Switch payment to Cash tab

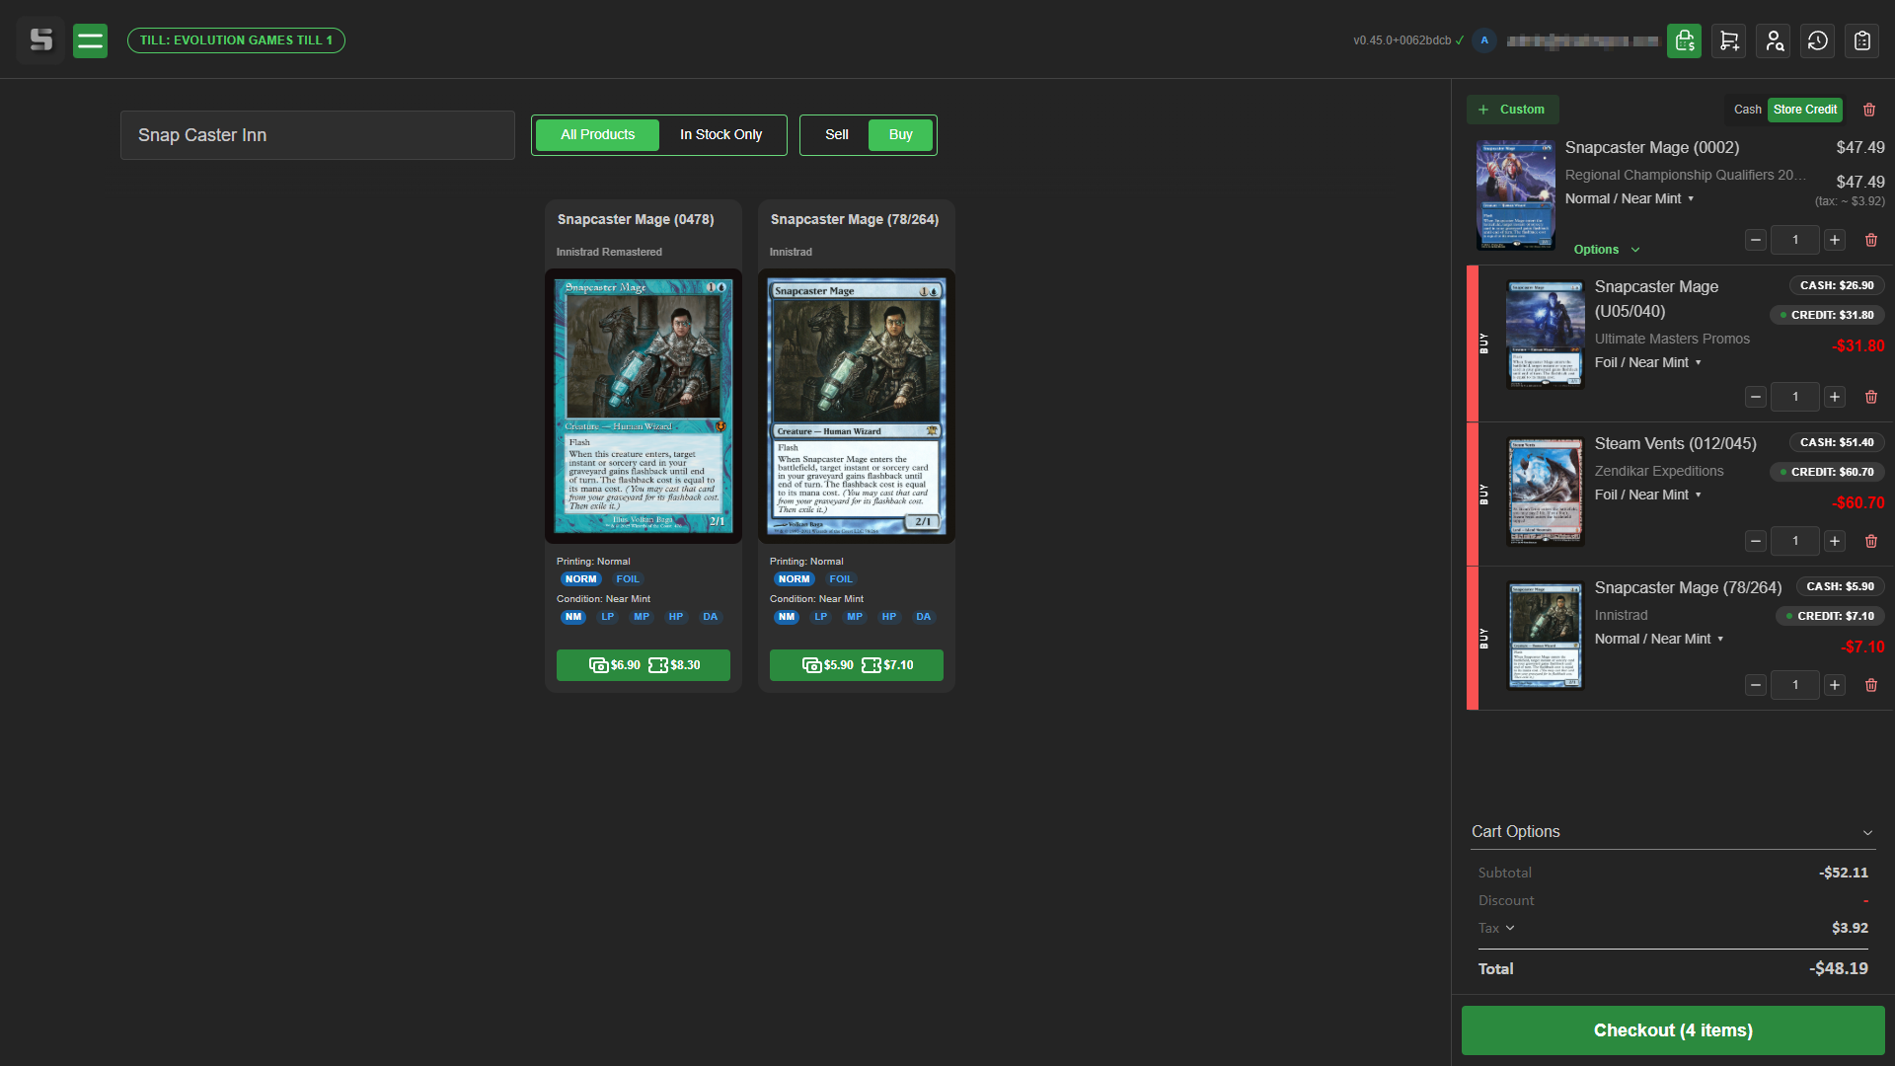pos(1747,110)
